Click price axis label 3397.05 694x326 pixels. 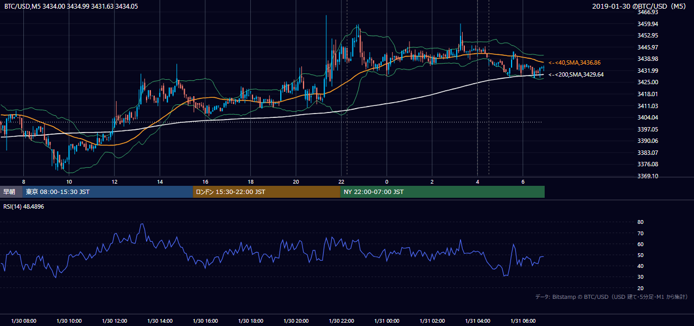[x=648, y=129]
